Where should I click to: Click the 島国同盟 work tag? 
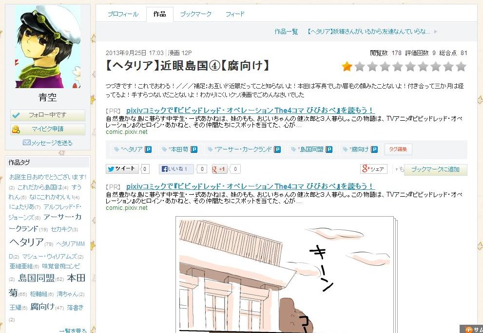coord(310,149)
